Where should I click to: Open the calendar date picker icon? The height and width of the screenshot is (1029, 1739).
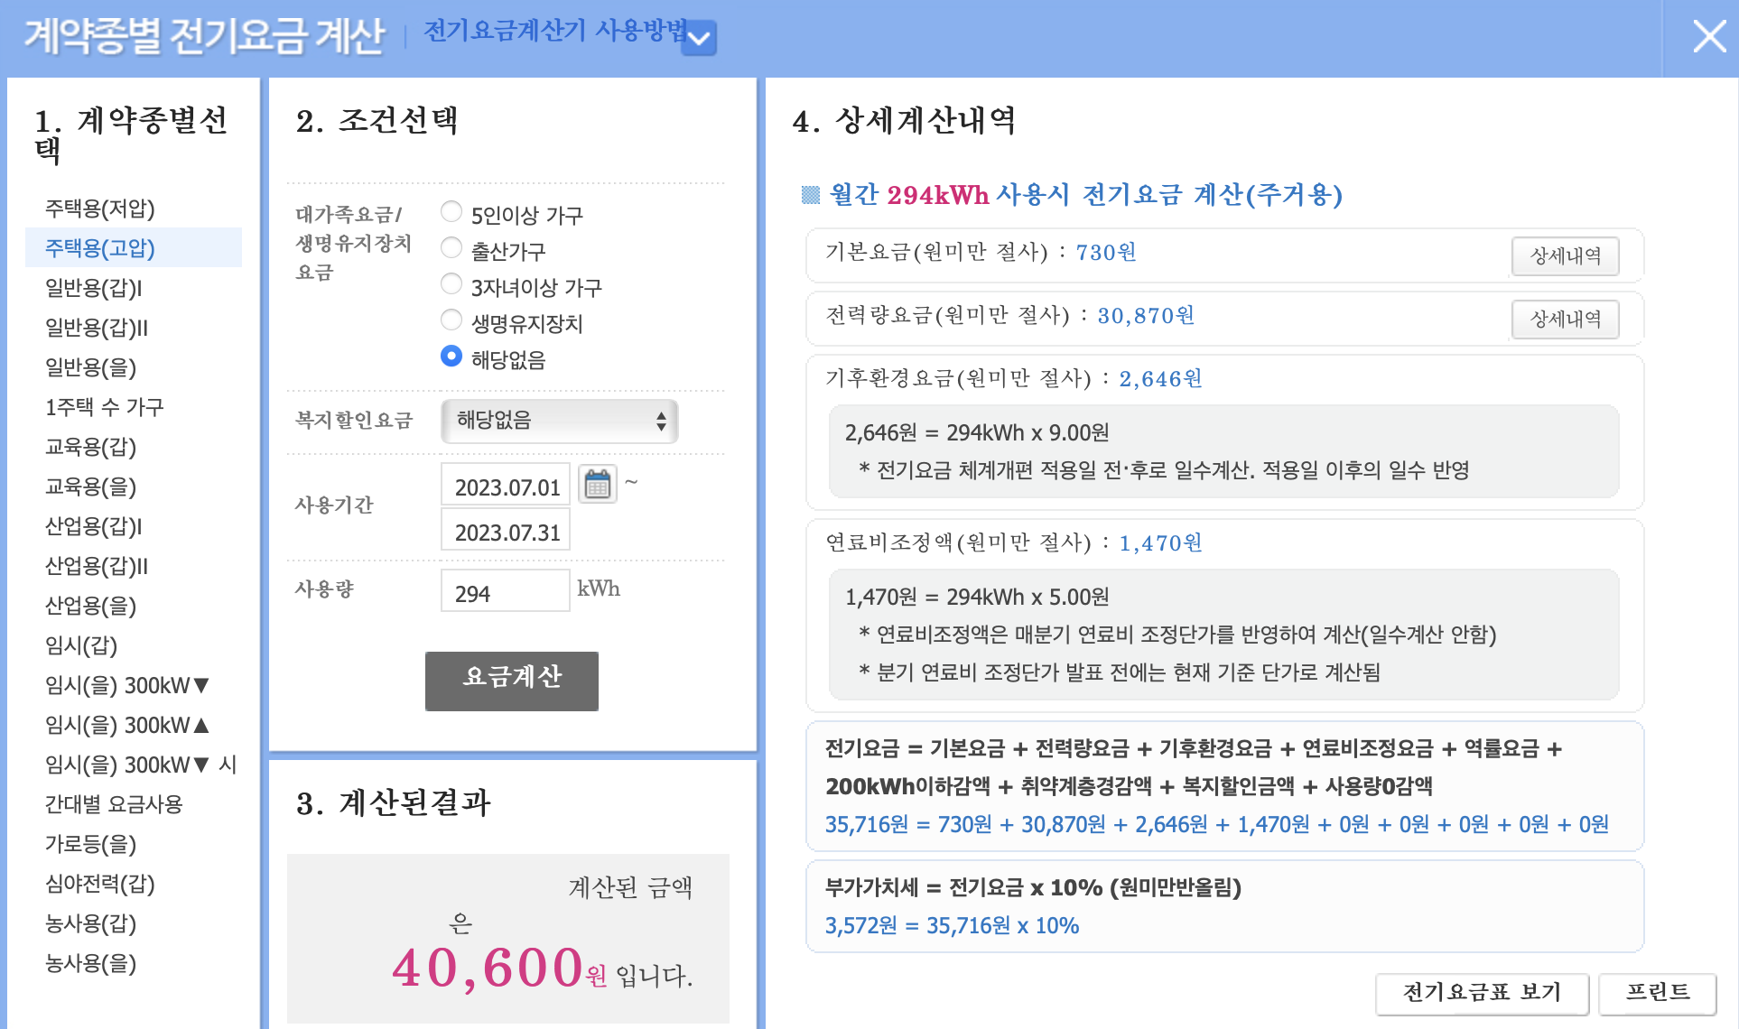597,485
